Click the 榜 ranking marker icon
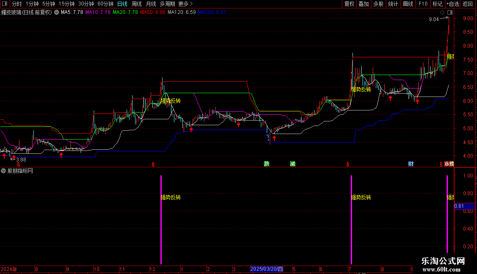This screenshot has width=477, height=274. [452, 164]
